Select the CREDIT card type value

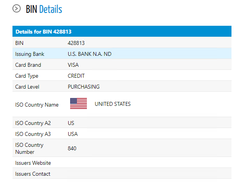pyautogui.click(x=76, y=76)
